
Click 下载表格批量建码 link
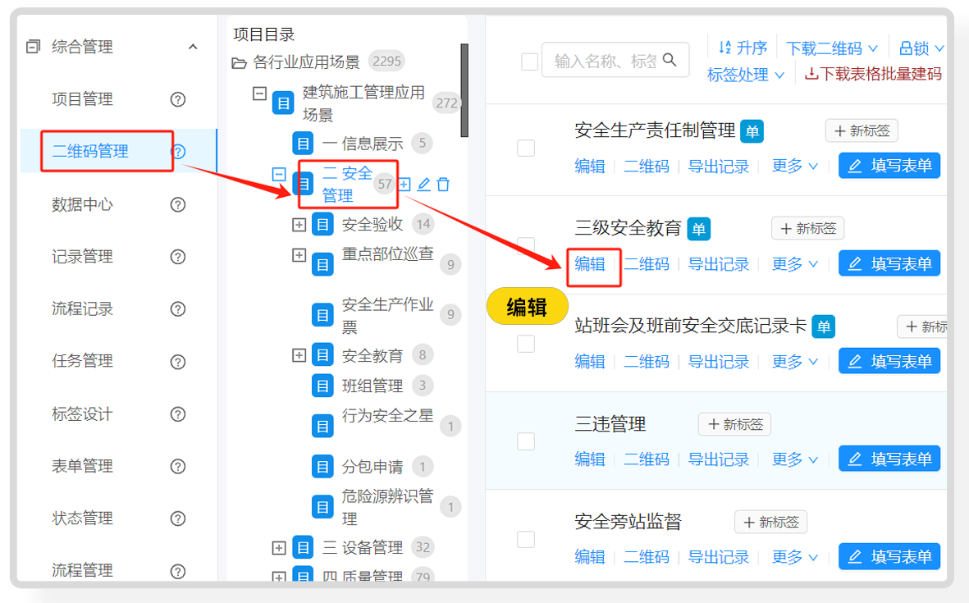pyautogui.click(x=873, y=74)
